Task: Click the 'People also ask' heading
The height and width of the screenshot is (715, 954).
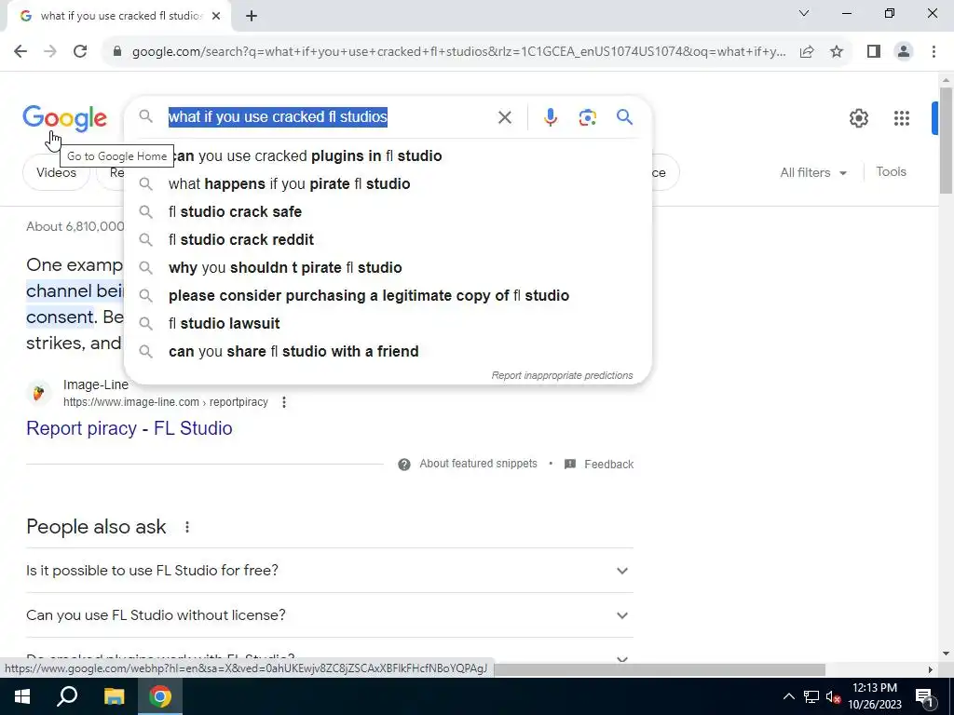Action: [96, 527]
